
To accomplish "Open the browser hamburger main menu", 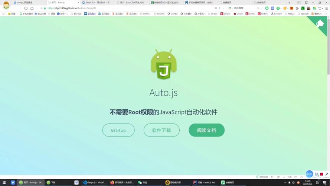I will coord(326,8).
